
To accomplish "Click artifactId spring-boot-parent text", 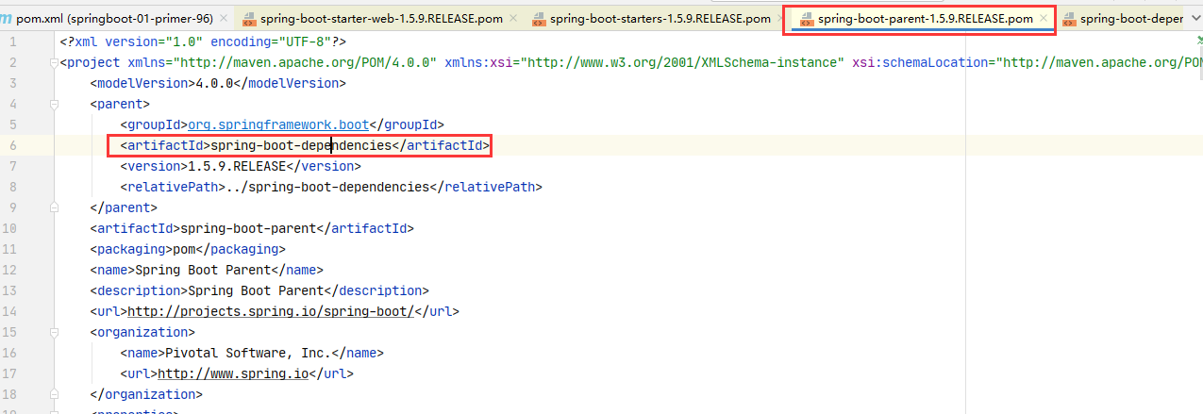I will click(x=252, y=228).
